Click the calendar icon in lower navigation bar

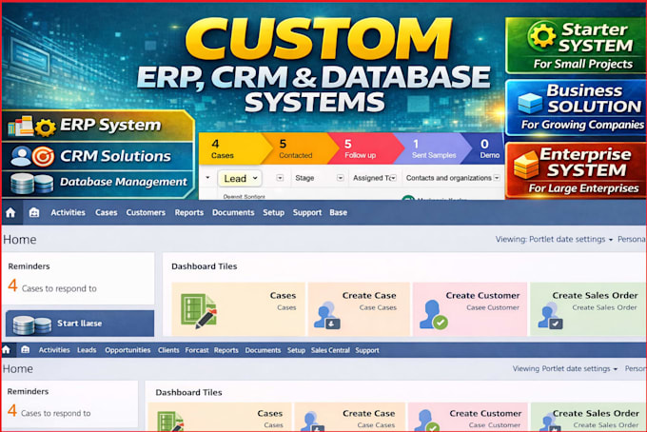tap(25, 350)
